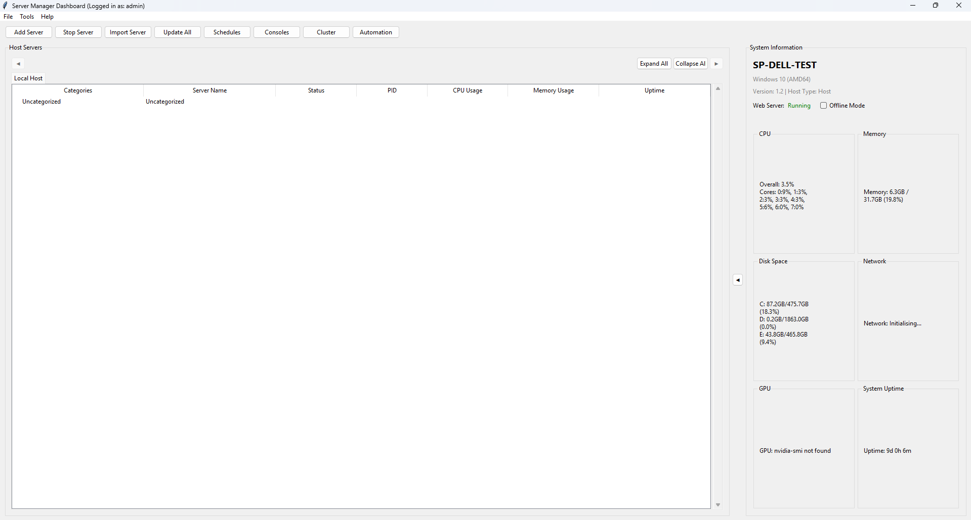The width and height of the screenshot is (971, 520).
Task: Collapse the System Information panel arrow
Action: point(738,280)
